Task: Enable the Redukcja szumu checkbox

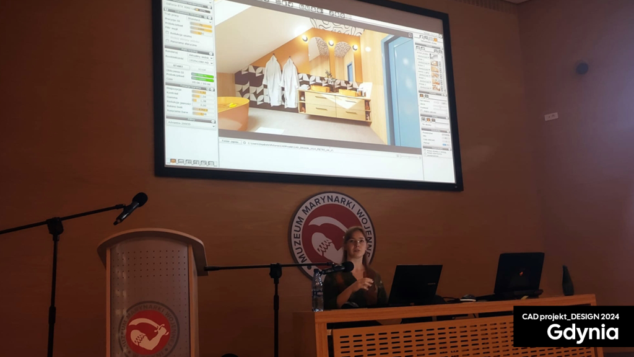Action: click(x=167, y=32)
